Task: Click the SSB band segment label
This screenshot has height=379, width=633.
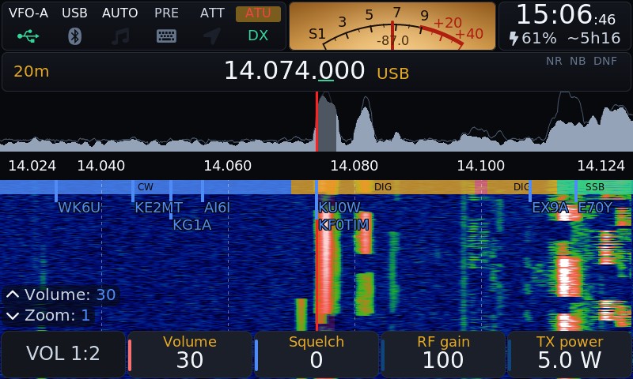Action: coord(595,187)
